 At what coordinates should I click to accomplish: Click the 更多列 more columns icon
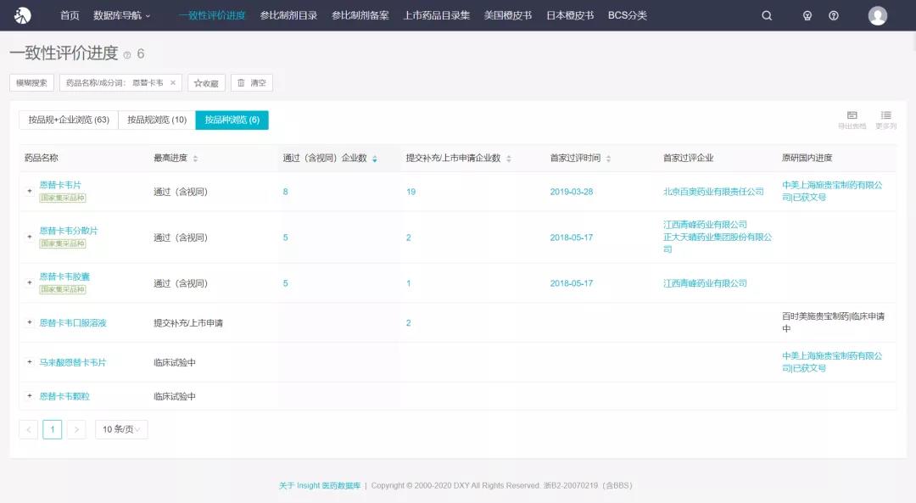pyautogui.click(x=885, y=119)
